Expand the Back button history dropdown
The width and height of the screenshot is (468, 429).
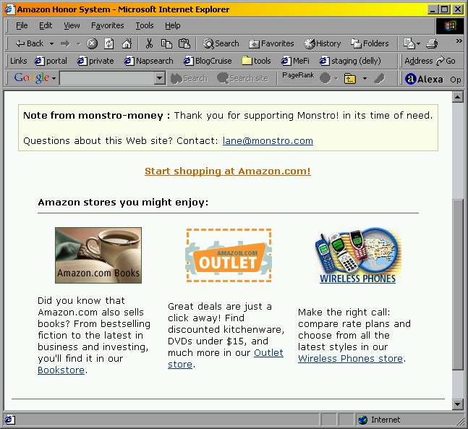coord(51,43)
